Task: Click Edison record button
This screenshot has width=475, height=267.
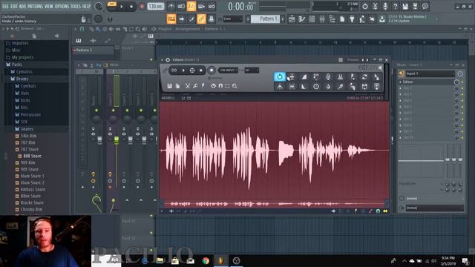Action: tap(212, 70)
